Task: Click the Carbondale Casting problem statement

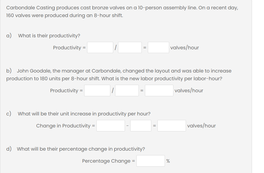Action: tap(122, 11)
